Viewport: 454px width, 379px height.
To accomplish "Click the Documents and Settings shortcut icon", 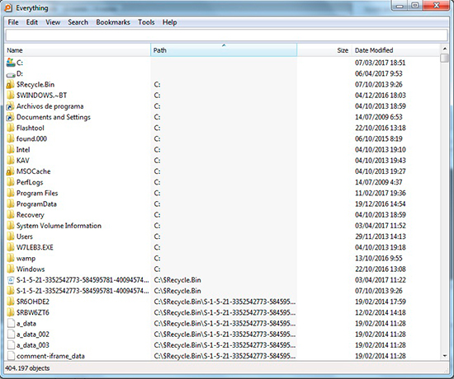I will [11, 117].
